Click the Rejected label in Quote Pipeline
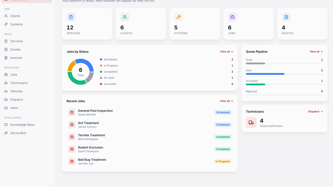Screen dimensions: 333x187 251,91
